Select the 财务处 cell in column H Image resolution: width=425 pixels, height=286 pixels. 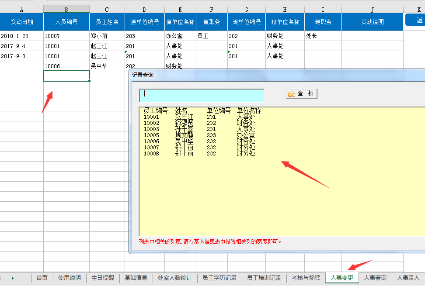(285, 36)
